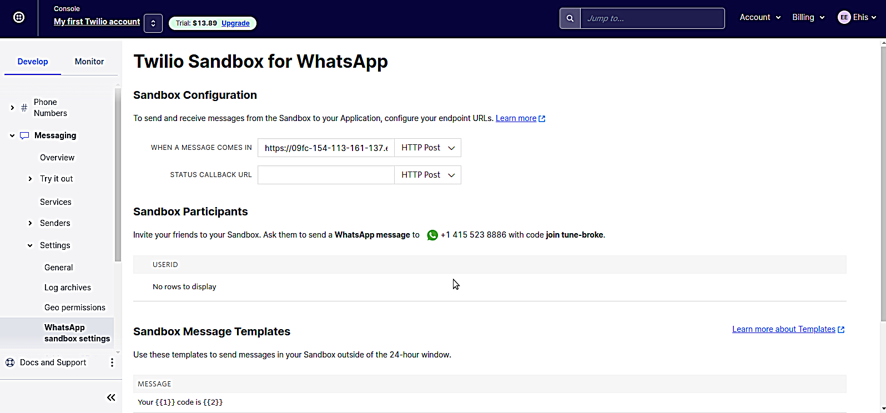Switch to the Develop tab
This screenshot has width=886, height=413.
pyautogui.click(x=33, y=62)
